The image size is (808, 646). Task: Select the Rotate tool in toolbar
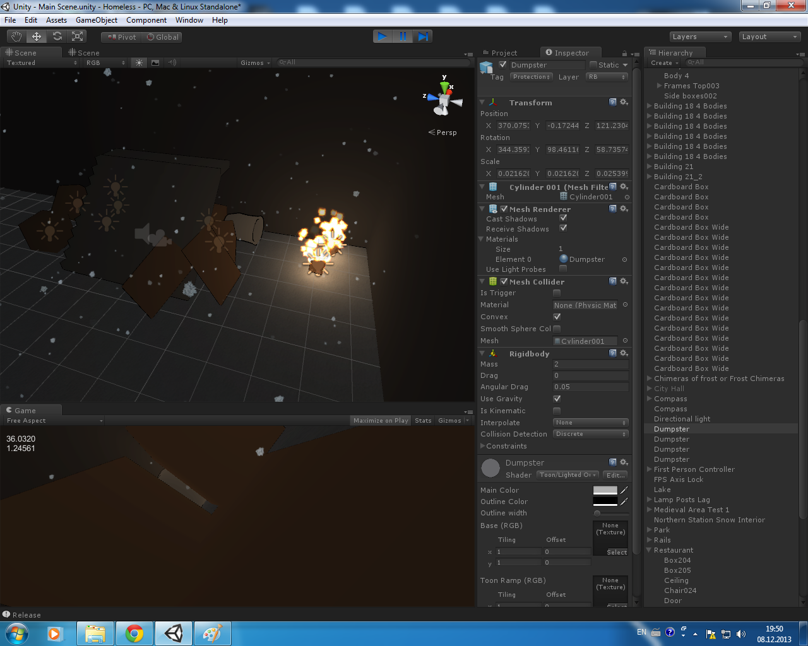57,37
